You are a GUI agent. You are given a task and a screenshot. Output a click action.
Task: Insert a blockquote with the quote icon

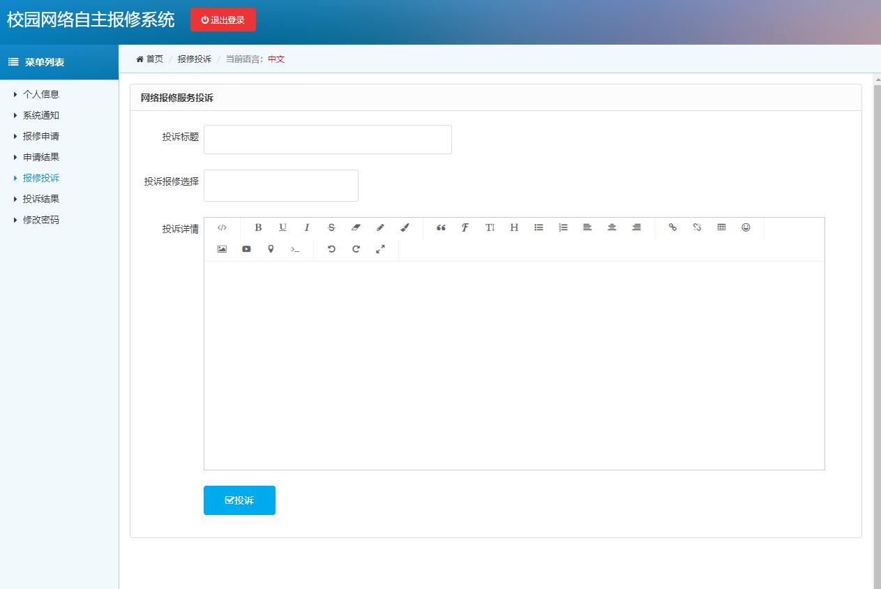[x=441, y=228]
